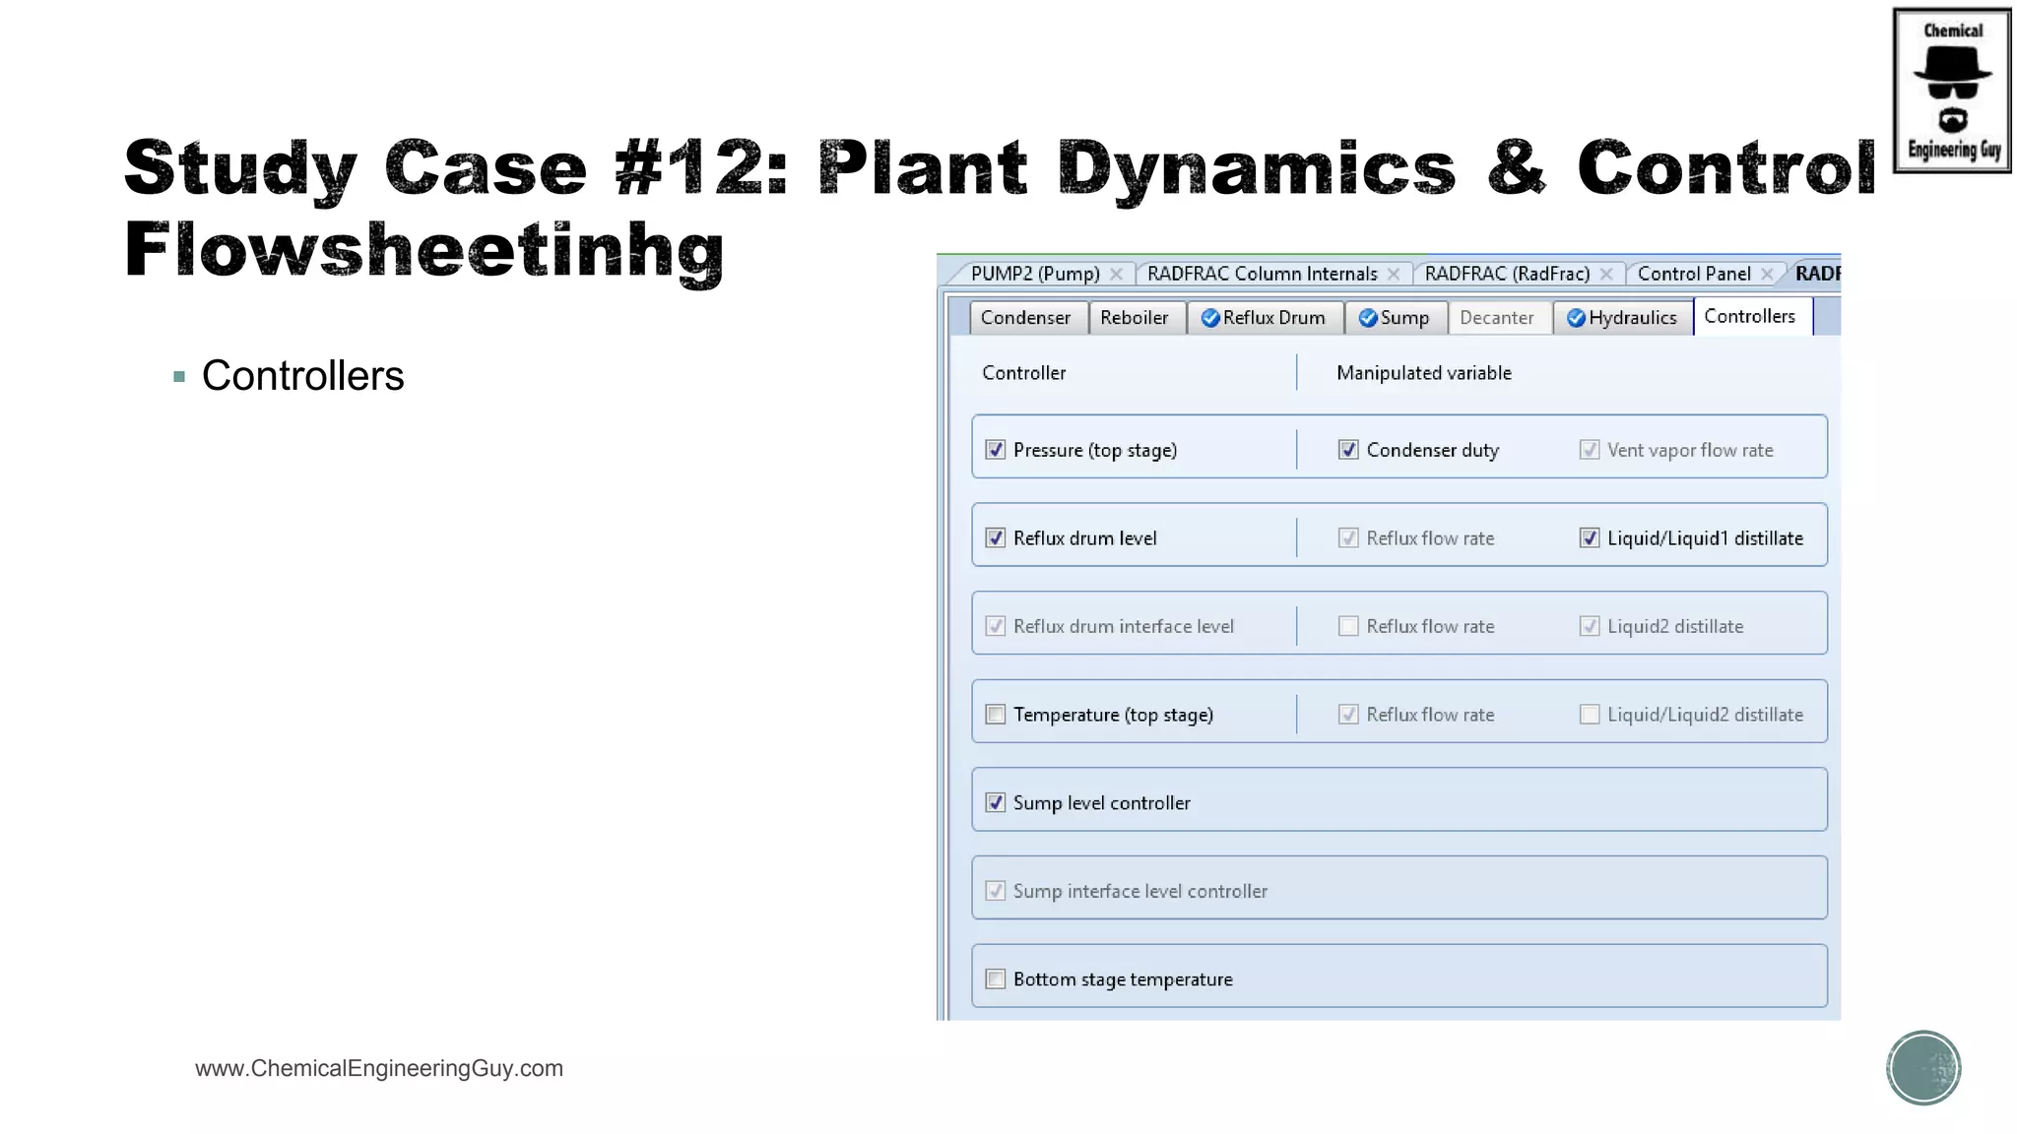Toggle Condenser duty manipulated variable
The image size is (2017, 1134).
coord(1348,450)
